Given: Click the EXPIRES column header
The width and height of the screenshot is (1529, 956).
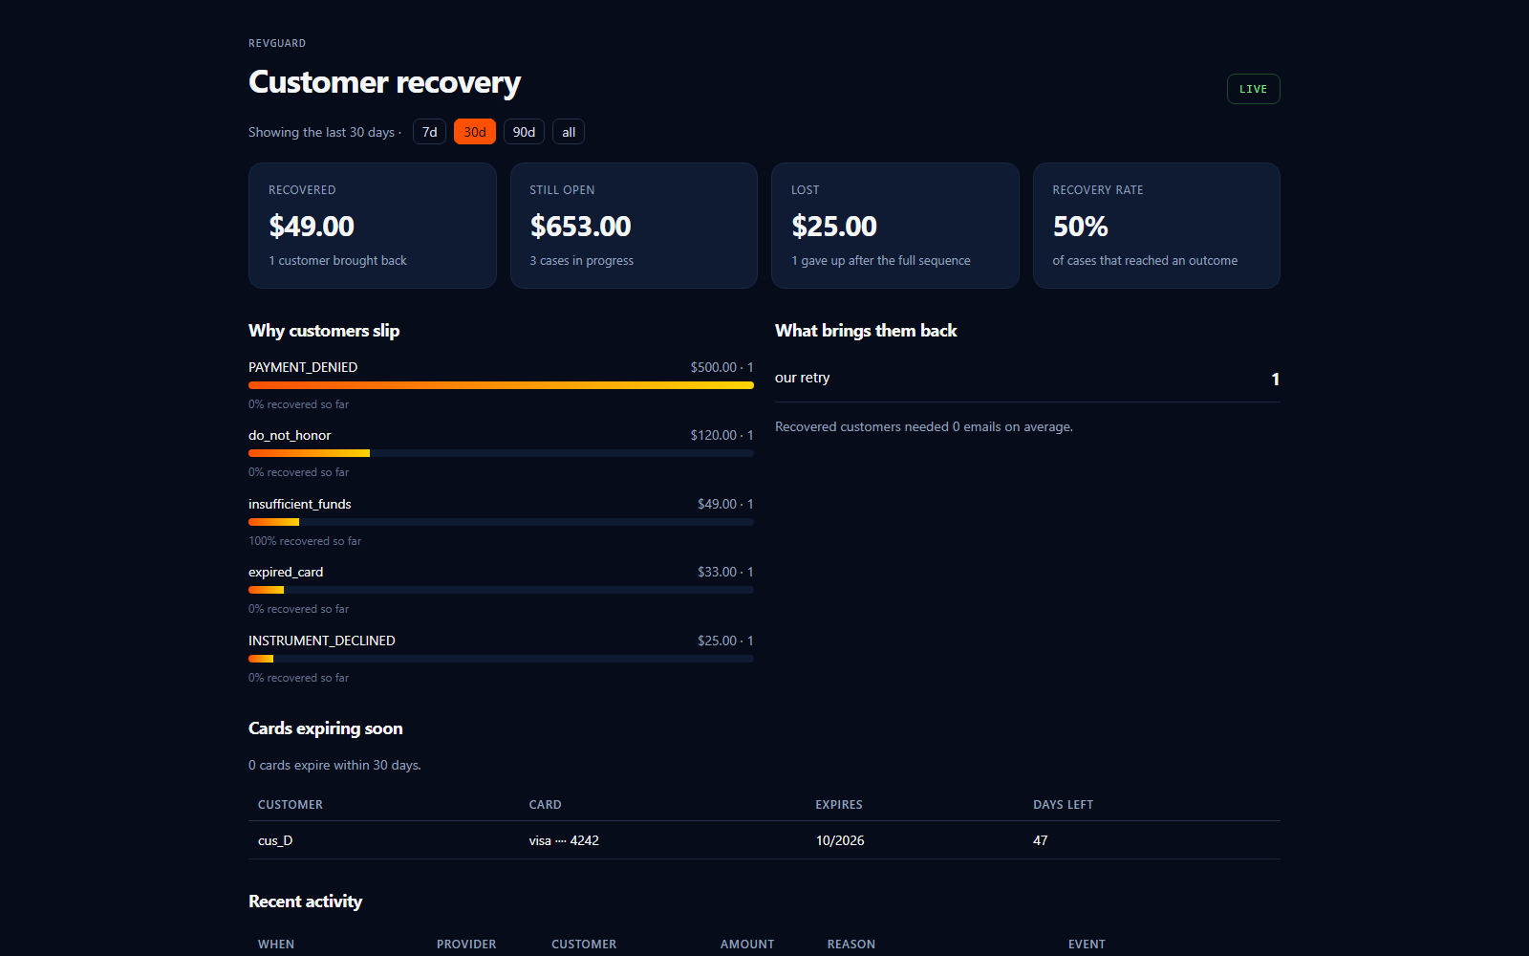Looking at the screenshot, I should pos(839,805).
